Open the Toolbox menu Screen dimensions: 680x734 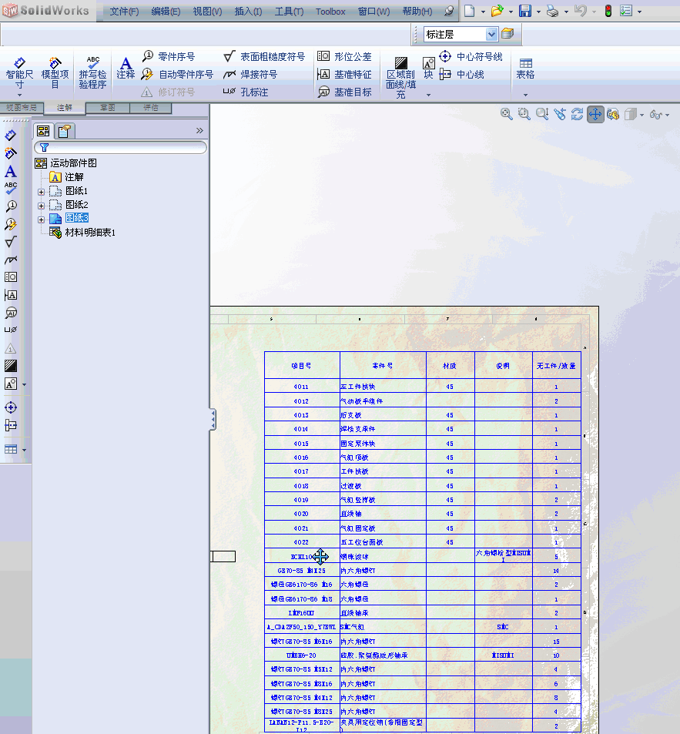(330, 12)
